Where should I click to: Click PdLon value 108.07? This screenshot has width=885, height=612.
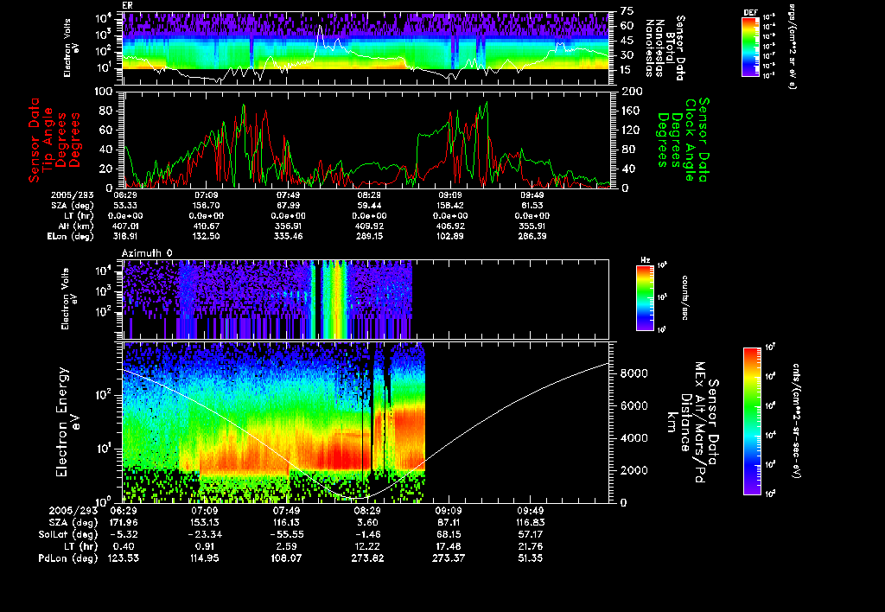286,558
